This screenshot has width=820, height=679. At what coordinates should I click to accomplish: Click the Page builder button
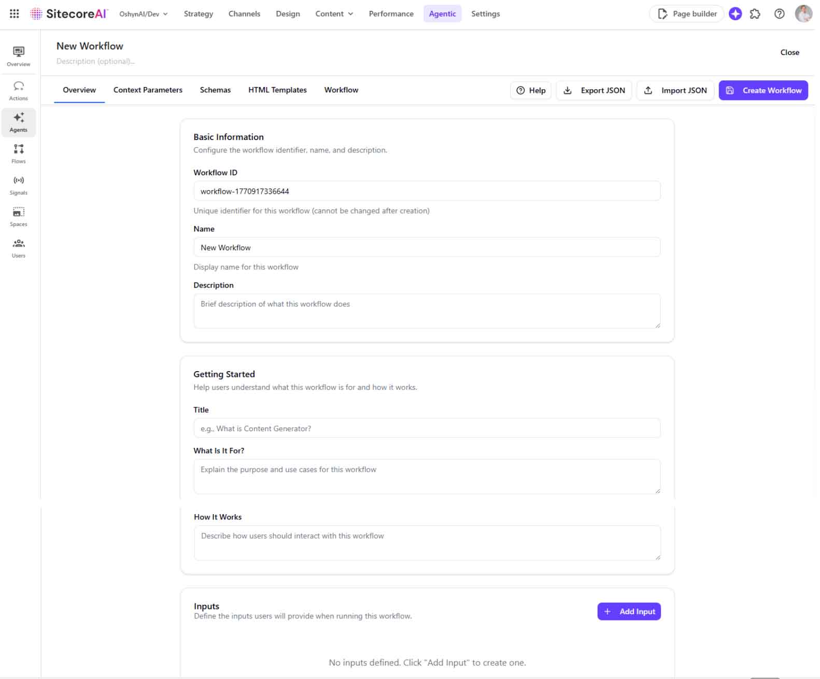pos(687,14)
